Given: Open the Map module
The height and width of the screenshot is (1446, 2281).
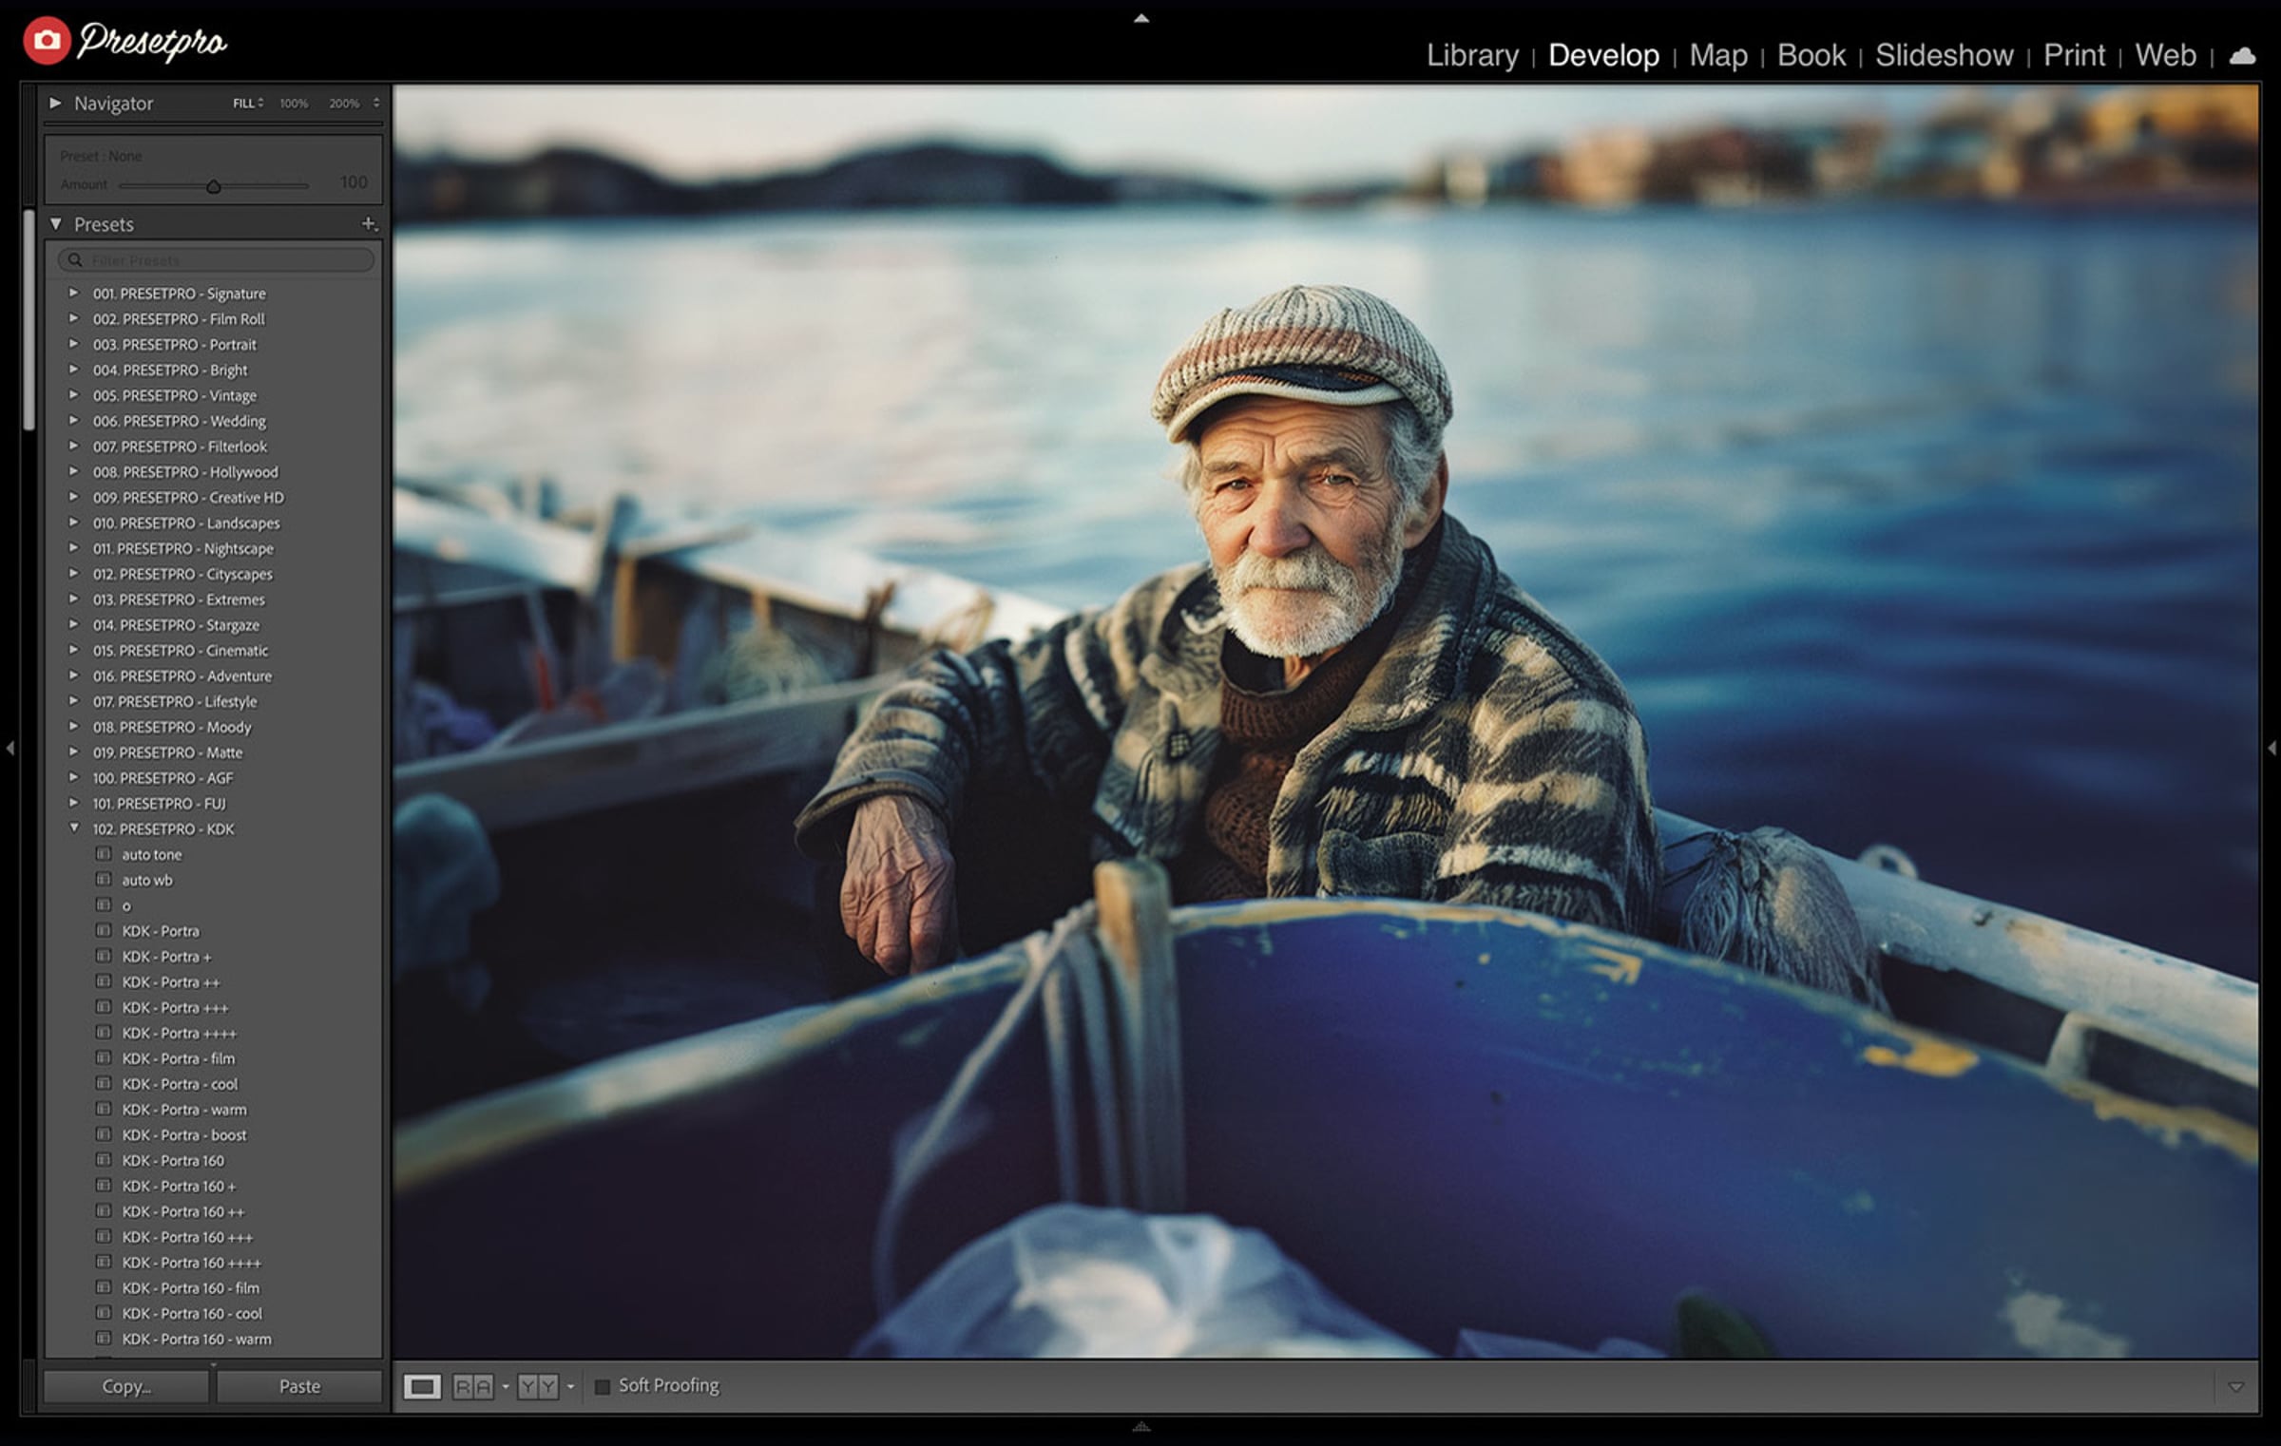Looking at the screenshot, I should pyautogui.click(x=1718, y=55).
